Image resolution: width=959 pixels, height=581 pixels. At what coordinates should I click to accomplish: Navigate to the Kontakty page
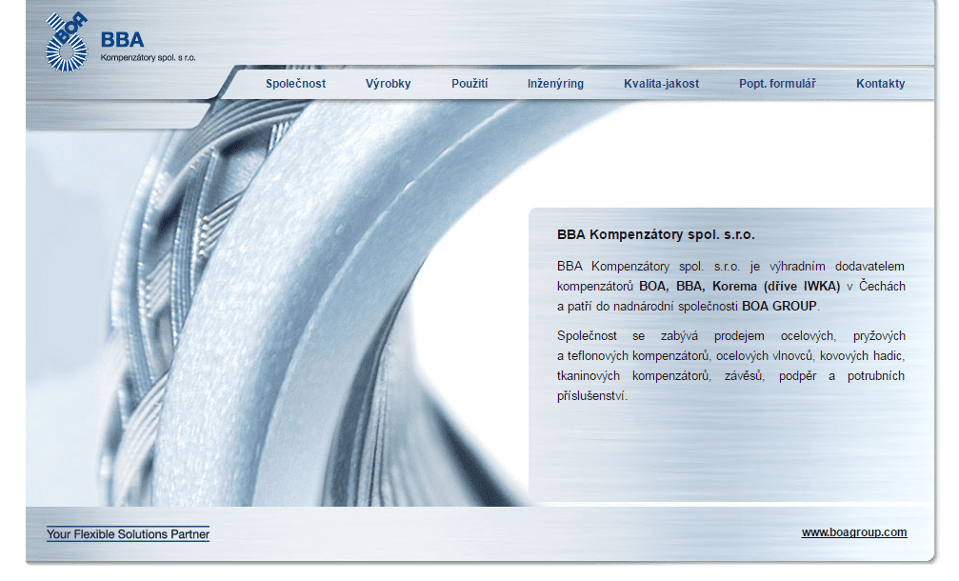tap(880, 84)
